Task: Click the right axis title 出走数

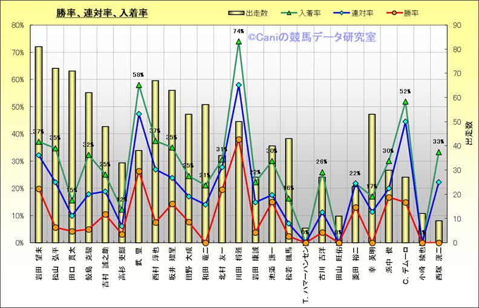Action: (468, 133)
